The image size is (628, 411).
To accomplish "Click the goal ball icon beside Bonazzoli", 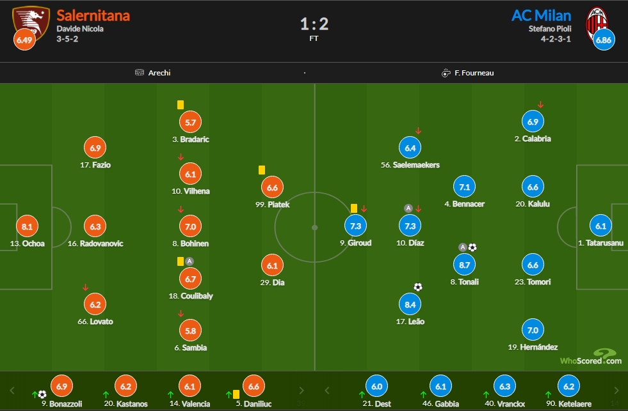I will 42,395.
